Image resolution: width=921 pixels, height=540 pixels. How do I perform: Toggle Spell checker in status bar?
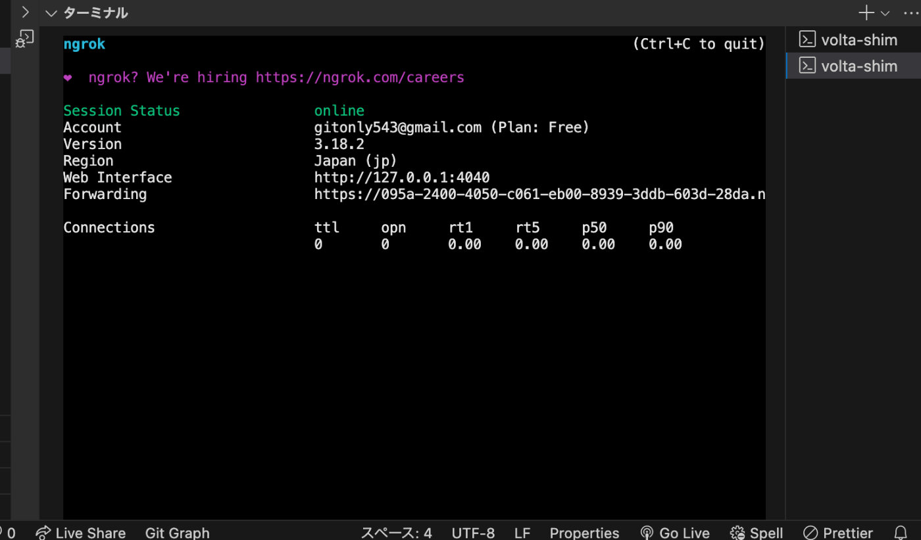[x=757, y=533]
